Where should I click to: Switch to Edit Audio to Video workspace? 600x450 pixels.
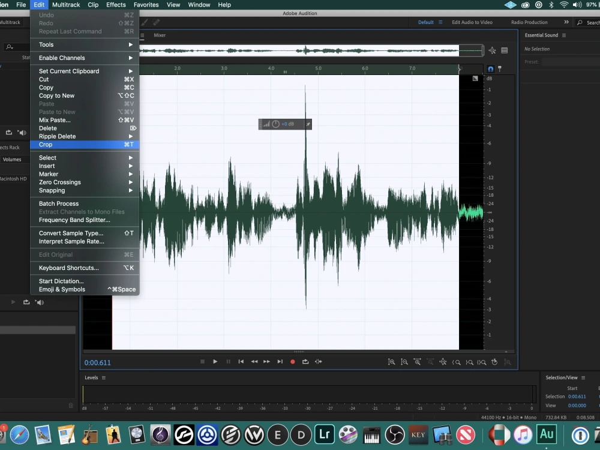pyautogui.click(x=472, y=22)
